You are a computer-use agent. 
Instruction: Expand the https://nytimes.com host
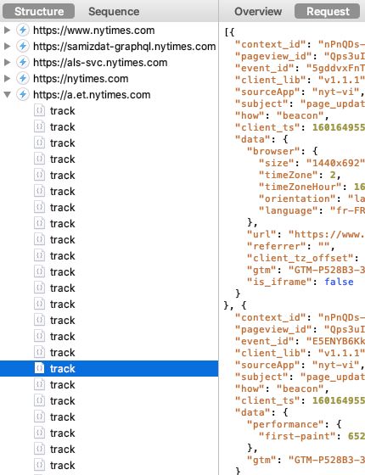(7, 78)
